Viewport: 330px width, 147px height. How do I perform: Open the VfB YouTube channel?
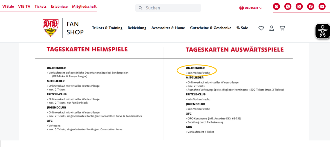(322, 7)
